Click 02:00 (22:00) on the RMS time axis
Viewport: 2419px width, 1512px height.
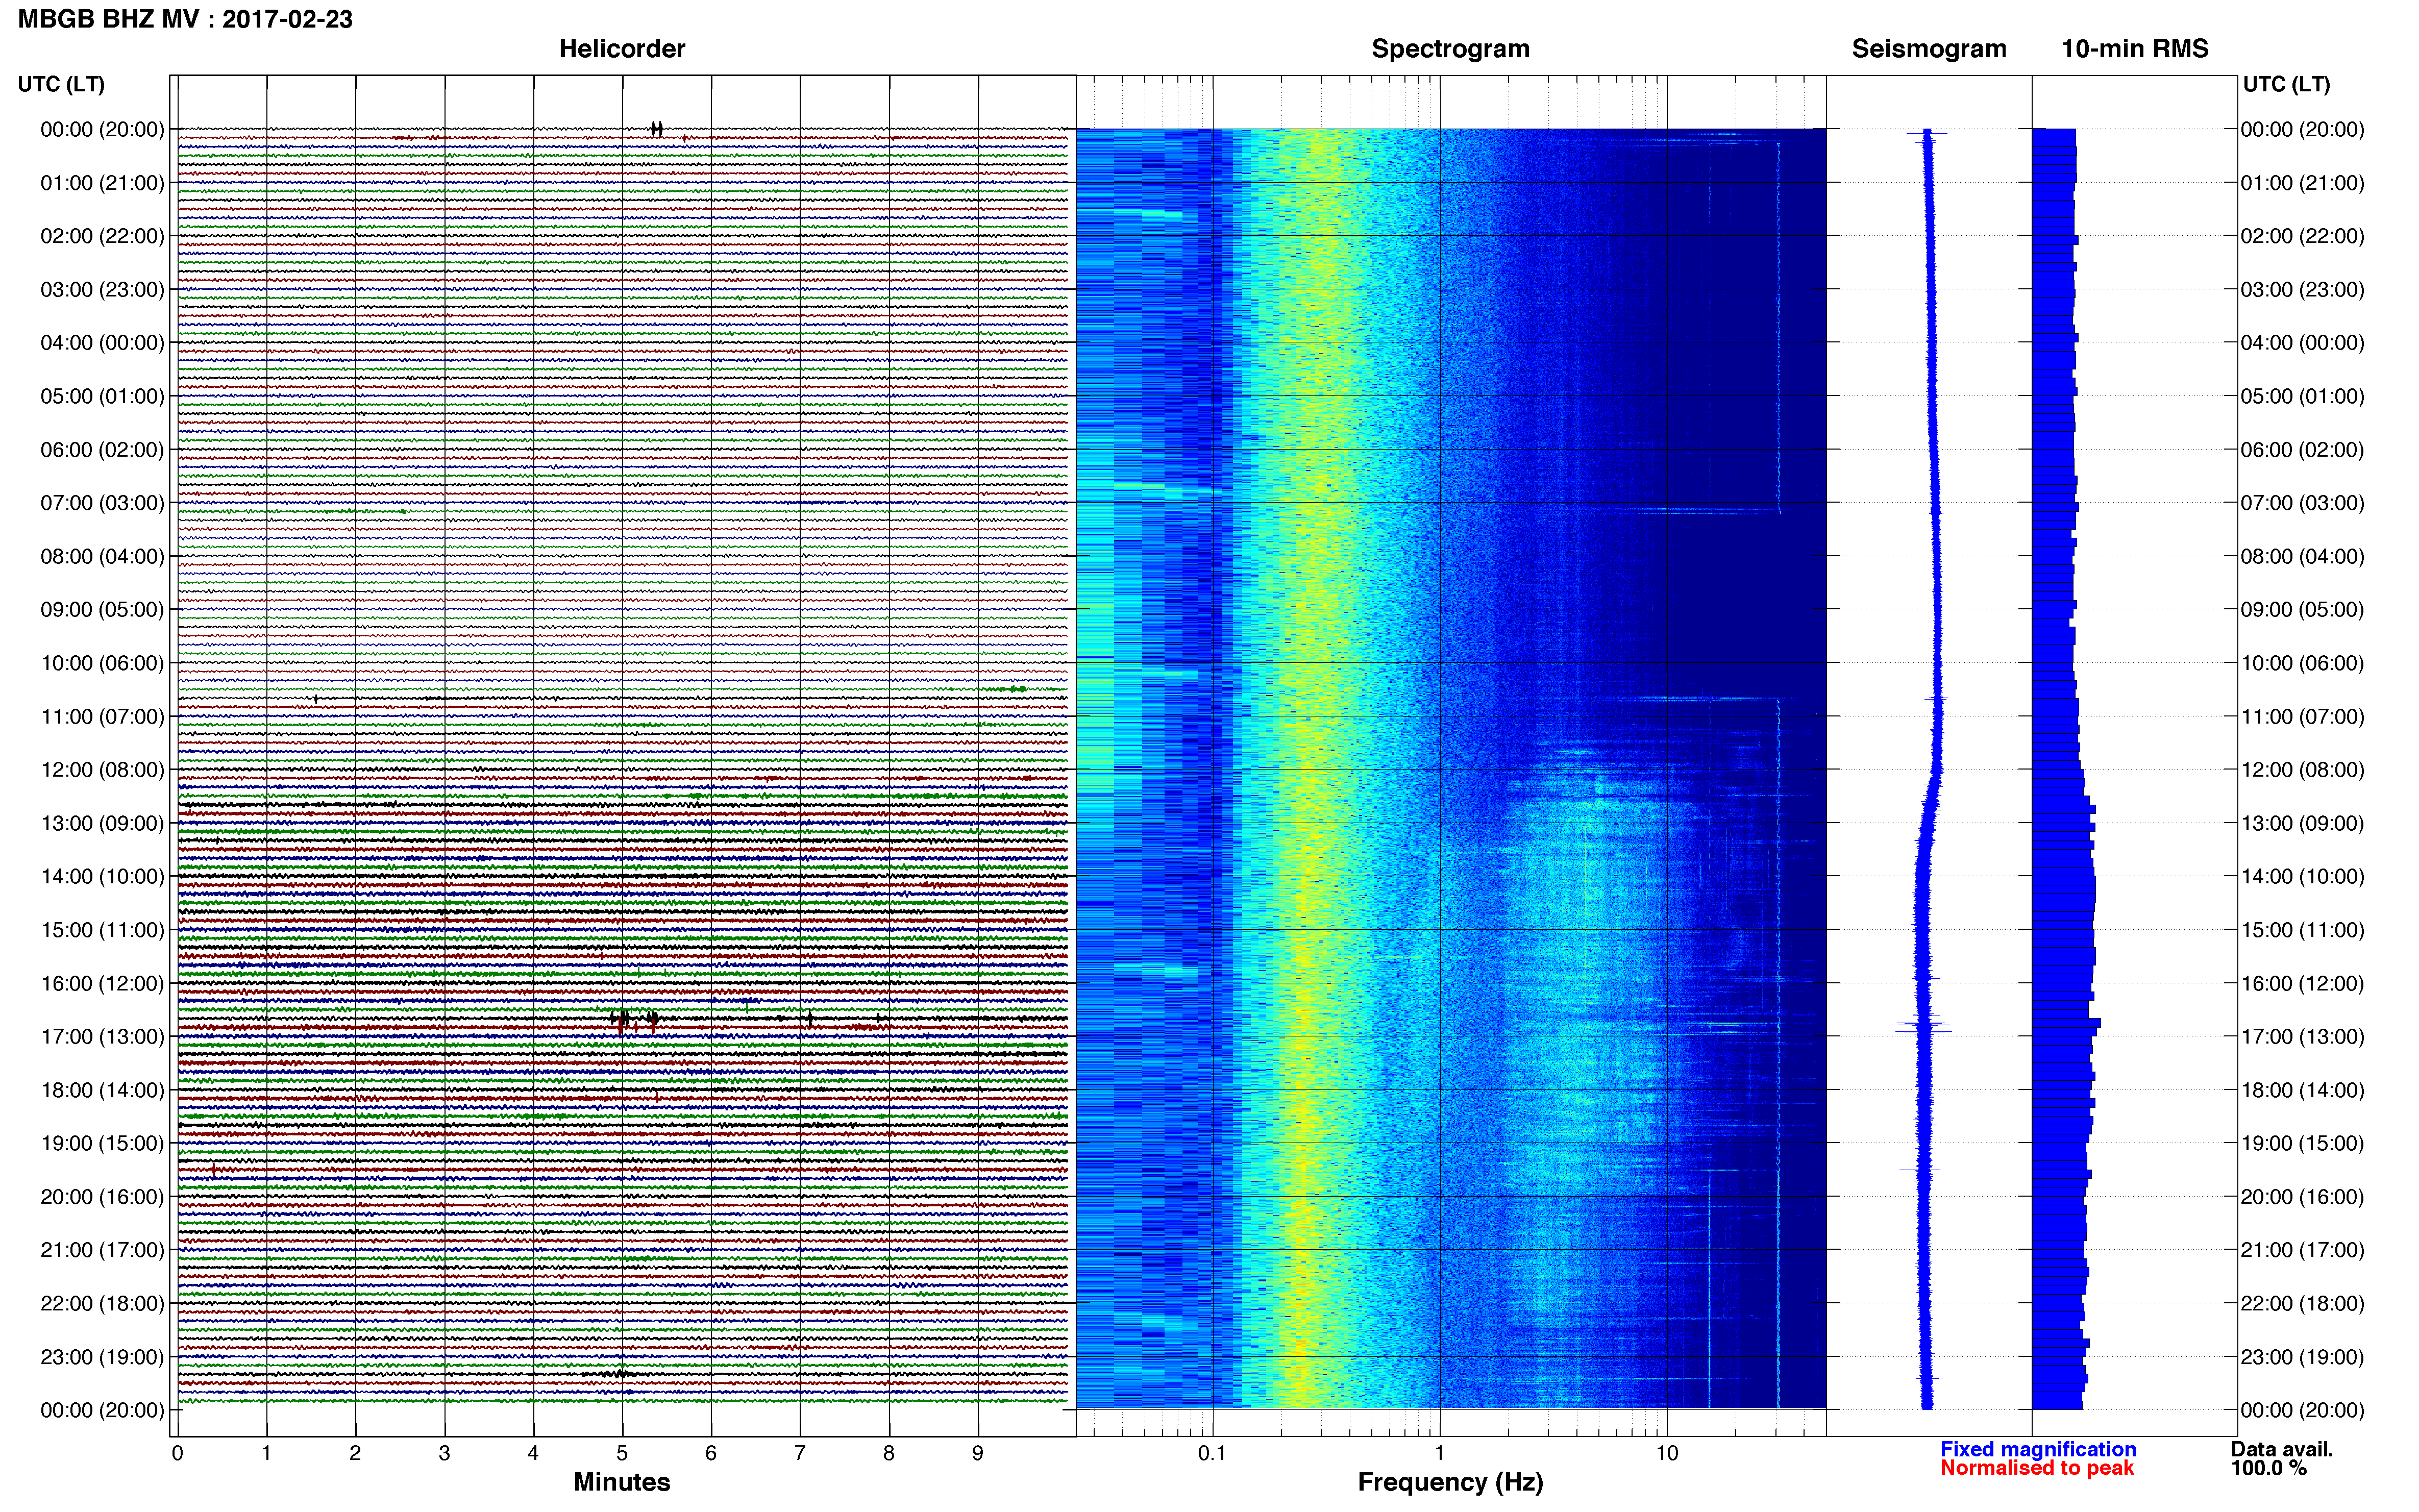point(2302,236)
